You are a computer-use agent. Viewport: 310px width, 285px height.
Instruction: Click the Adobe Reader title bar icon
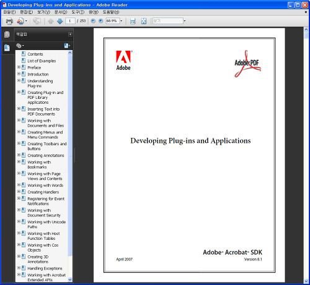[4, 5]
